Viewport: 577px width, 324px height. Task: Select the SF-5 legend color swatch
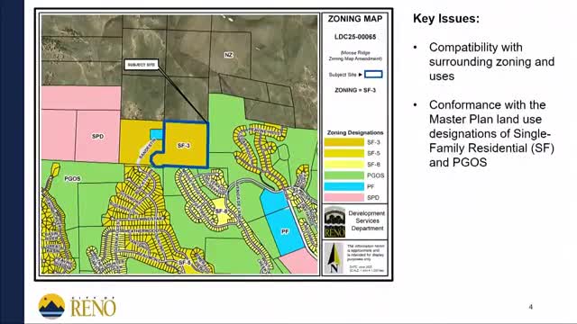tap(344, 153)
